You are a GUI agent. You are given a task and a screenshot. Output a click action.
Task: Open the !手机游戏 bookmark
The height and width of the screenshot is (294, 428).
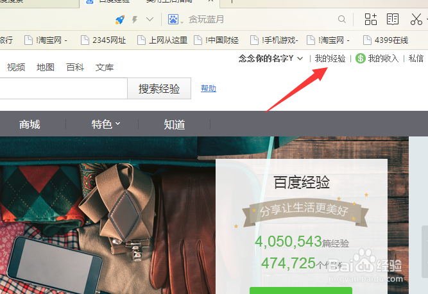click(275, 40)
